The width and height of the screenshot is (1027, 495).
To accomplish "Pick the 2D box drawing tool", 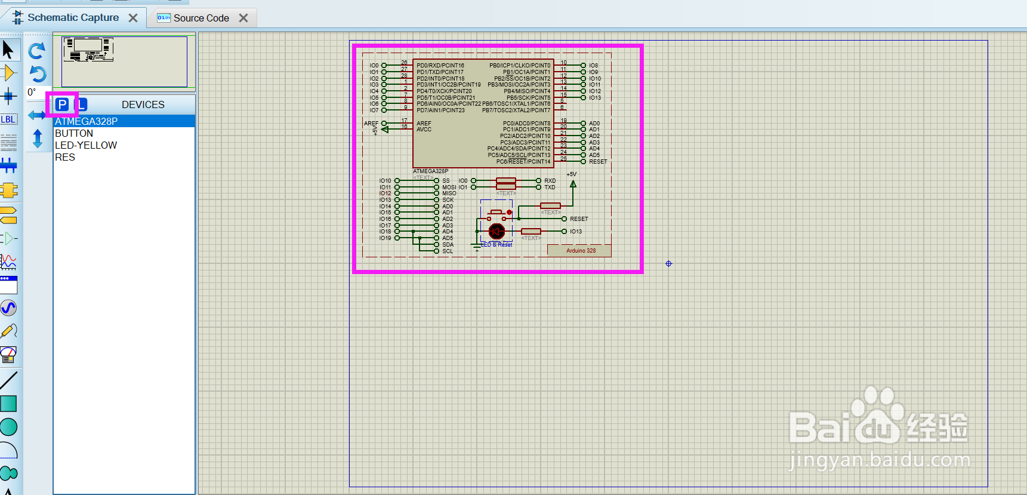I will [x=8, y=404].
